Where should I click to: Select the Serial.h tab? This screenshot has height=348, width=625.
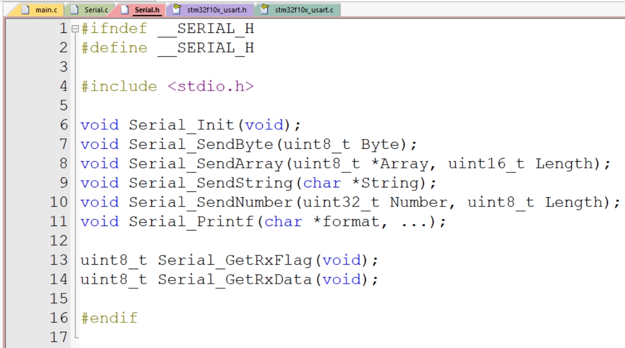pos(140,9)
